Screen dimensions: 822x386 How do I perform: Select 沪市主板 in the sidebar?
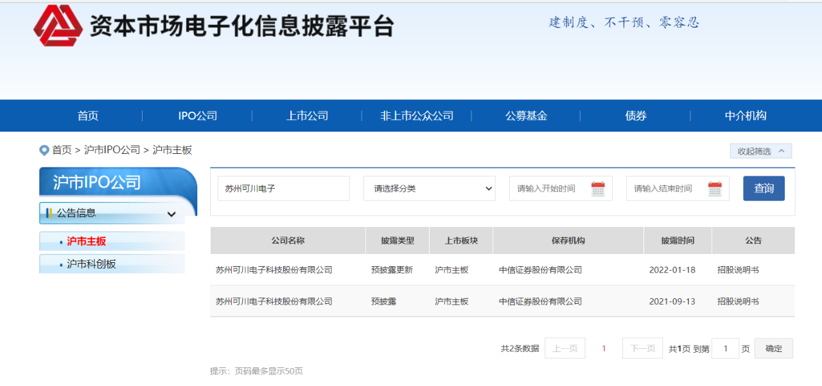click(86, 242)
